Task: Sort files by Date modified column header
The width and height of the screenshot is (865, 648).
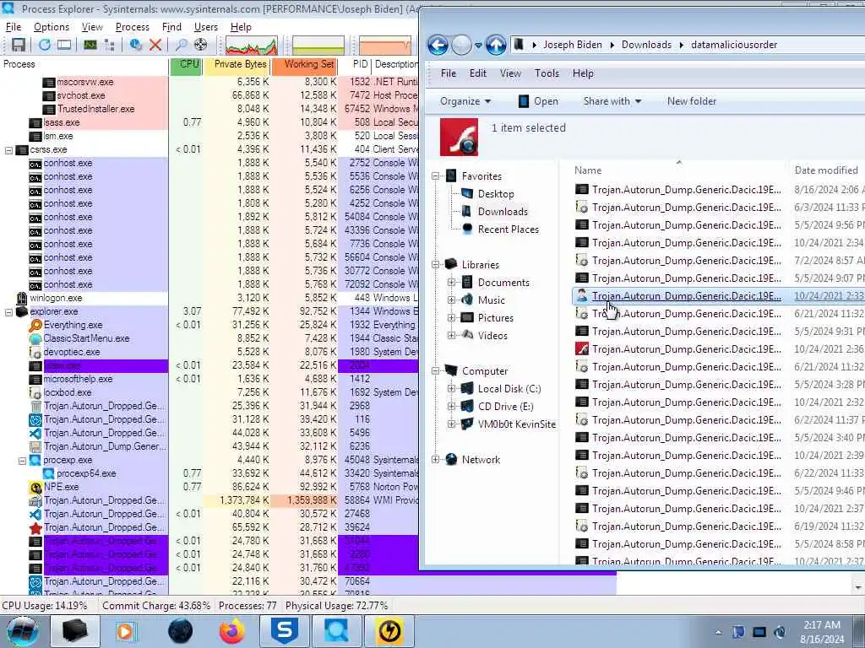Action: (x=825, y=170)
